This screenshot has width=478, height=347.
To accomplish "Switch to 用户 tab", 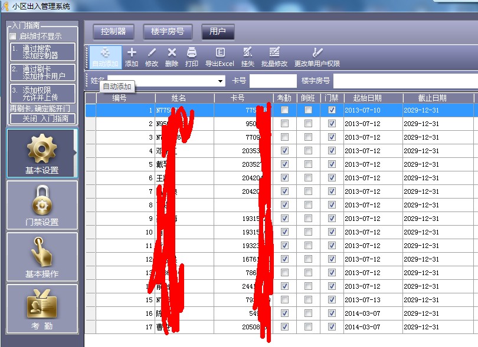I will [x=218, y=31].
